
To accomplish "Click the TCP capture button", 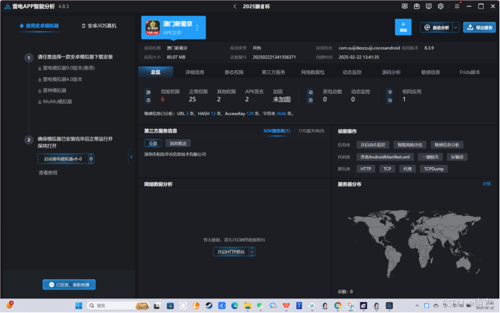I will tap(387, 169).
